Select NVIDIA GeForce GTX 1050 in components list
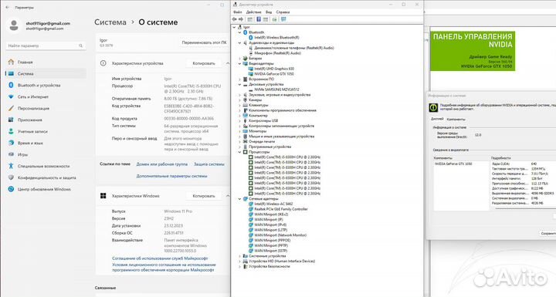The width and height of the screenshot is (556, 297). [453, 164]
